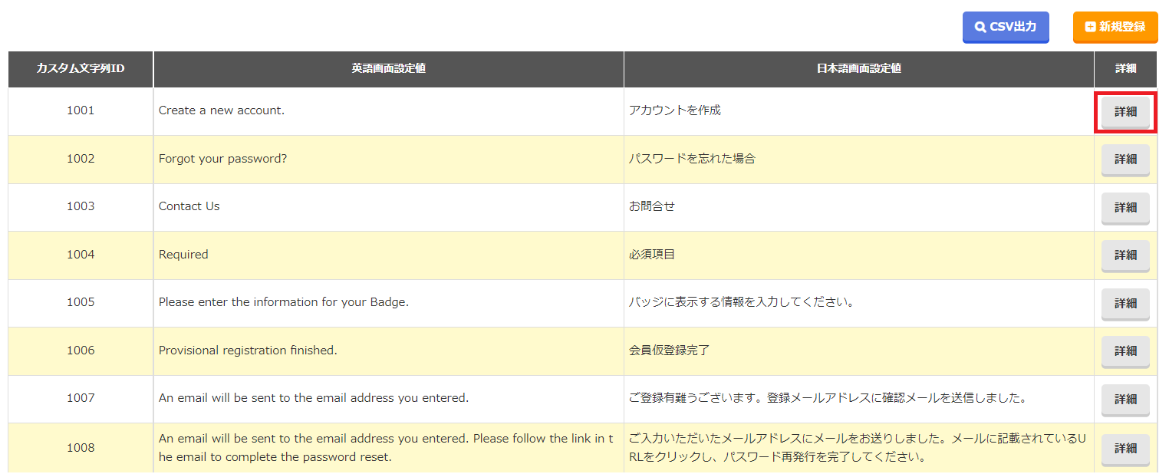The image size is (1169, 474).
Task: Open 詳細 for Provisional registration finished row
Action: coord(1125,351)
